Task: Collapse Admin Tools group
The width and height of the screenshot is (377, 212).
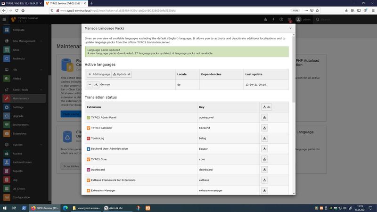Action: pos(24,90)
